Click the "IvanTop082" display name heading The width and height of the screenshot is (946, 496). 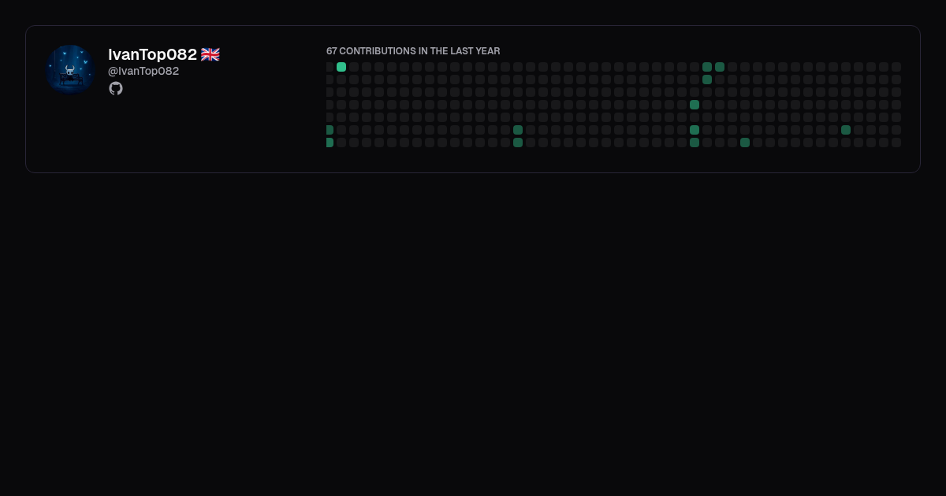pyautogui.click(x=152, y=54)
